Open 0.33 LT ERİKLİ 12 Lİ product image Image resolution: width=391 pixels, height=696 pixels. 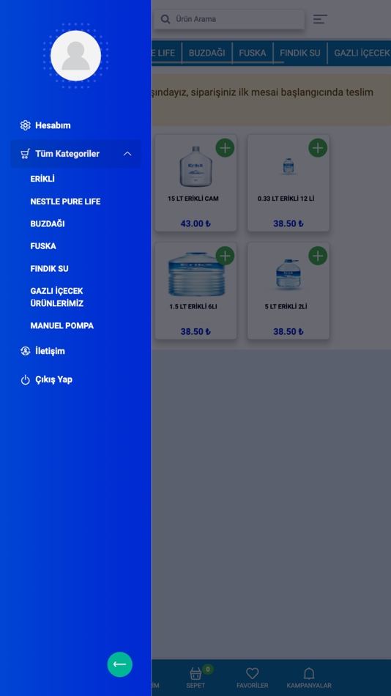pos(288,166)
